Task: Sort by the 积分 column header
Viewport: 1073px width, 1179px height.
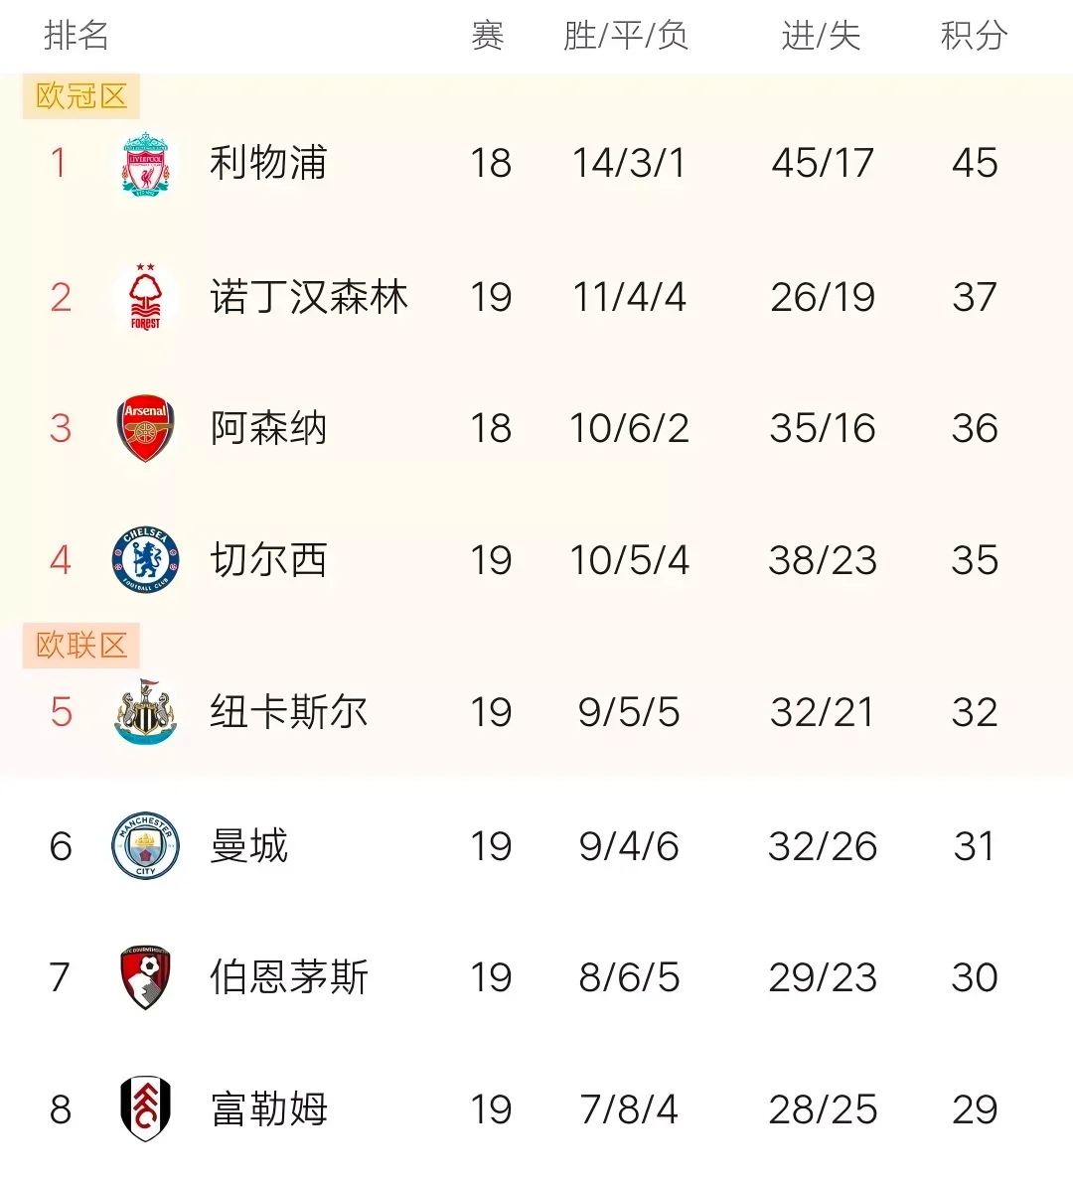Action: pos(974,35)
